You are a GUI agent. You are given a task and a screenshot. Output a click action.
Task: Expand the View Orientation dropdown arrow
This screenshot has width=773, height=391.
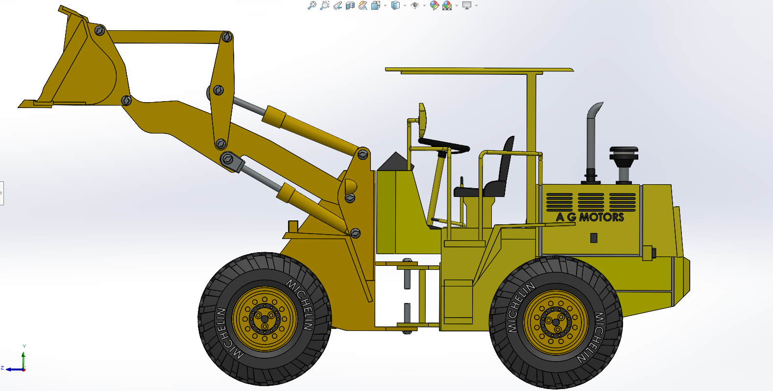pyautogui.click(x=385, y=6)
